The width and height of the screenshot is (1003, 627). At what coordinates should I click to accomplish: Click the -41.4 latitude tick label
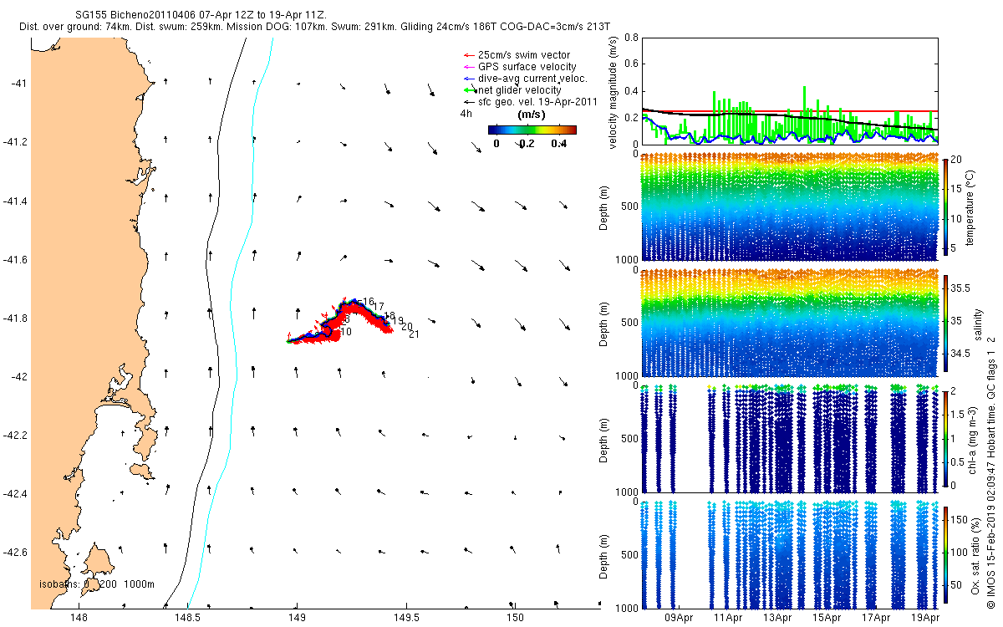tap(14, 201)
